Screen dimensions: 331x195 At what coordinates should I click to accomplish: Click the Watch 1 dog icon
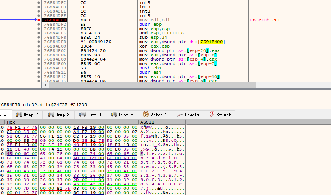[x=146, y=115]
